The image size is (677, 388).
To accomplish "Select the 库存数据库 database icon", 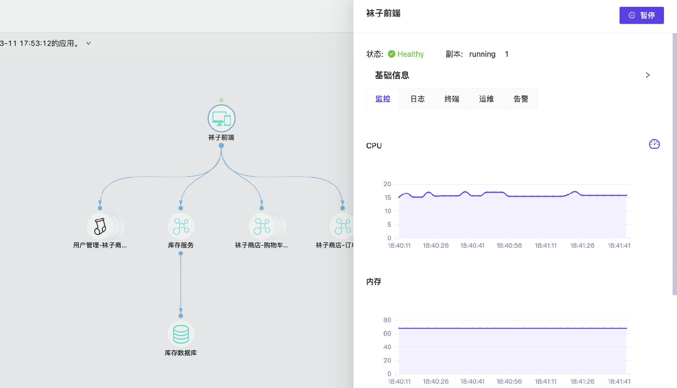I will [x=181, y=334].
